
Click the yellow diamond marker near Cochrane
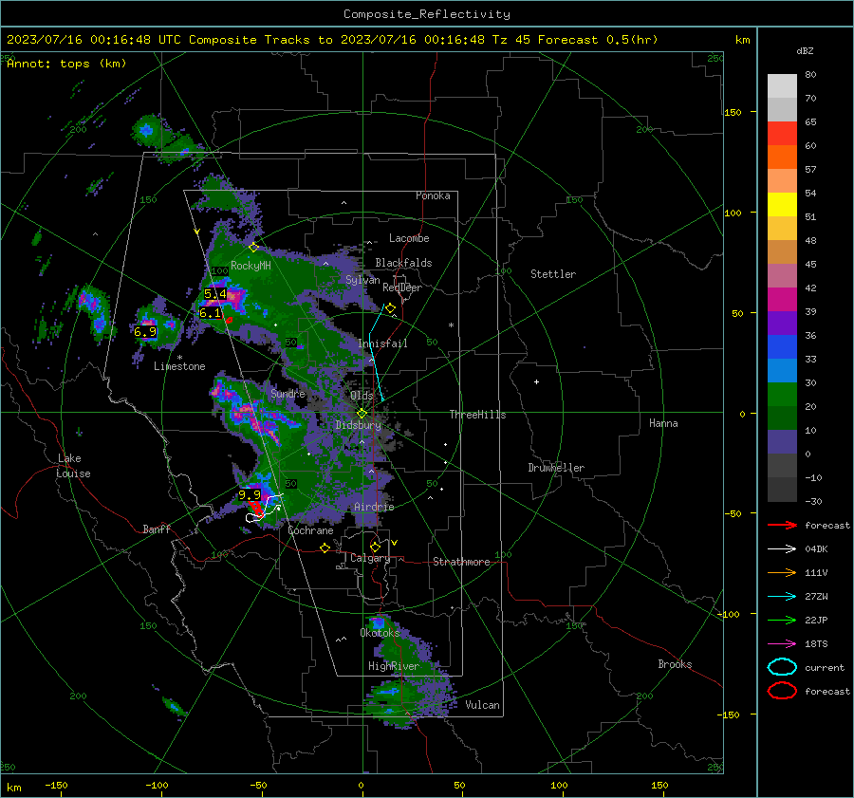pyautogui.click(x=325, y=547)
